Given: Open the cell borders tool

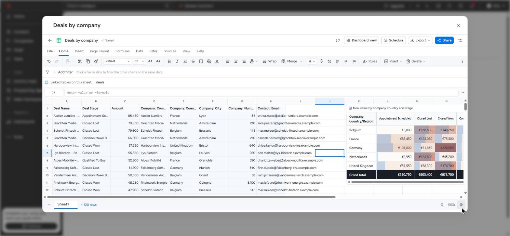Looking at the screenshot, I should pos(201,61).
